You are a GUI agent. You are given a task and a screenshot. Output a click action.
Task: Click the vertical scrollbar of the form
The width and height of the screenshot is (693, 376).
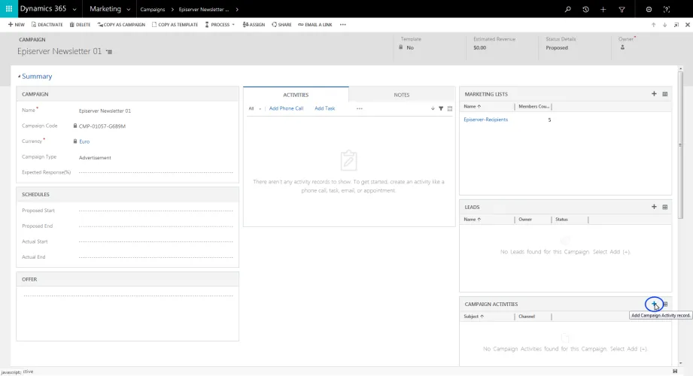681,144
